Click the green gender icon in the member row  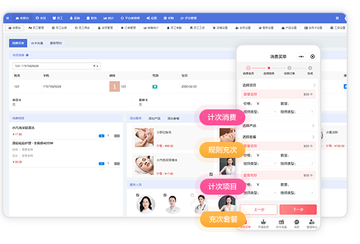[x=155, y=87]
